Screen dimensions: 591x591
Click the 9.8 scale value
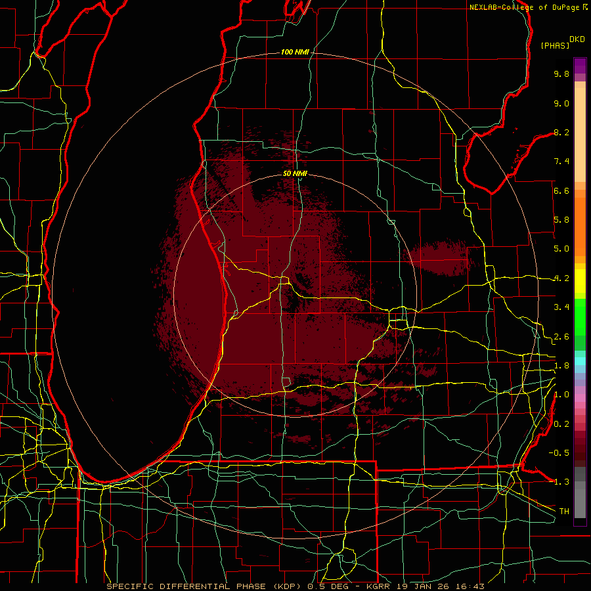tap(561, 74)
